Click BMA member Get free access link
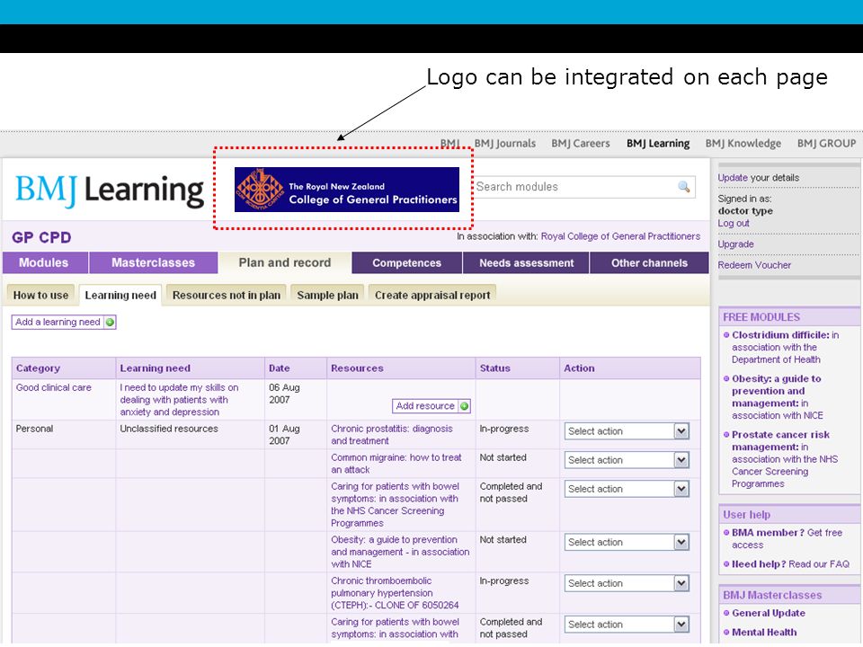This screenshot has width=863, height=647. coord(786,538)
